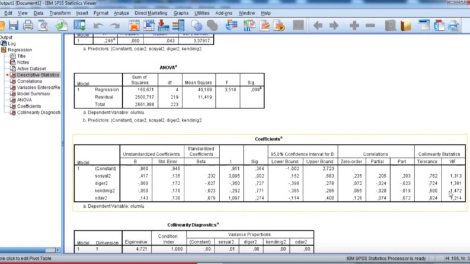This screenshot has width=470, height=264.
Task: Select Model Summary in the outline
Action: pyautogui.click(x=34, y=94)
